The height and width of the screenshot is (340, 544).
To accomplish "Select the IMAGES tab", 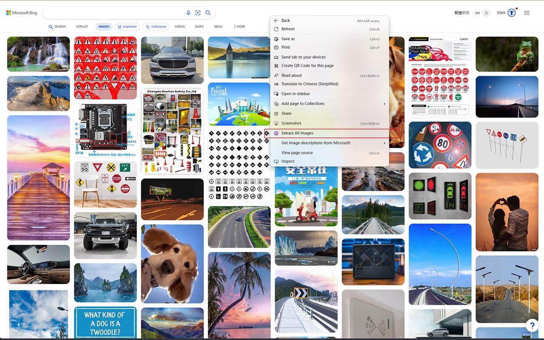I will coord(104,26).
